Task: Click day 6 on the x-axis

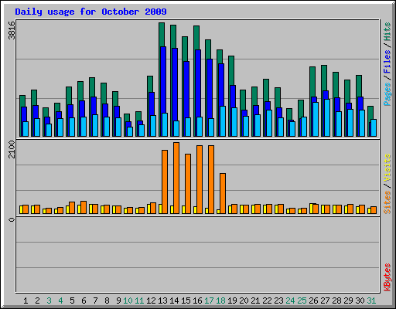Action: pos(84,301)
